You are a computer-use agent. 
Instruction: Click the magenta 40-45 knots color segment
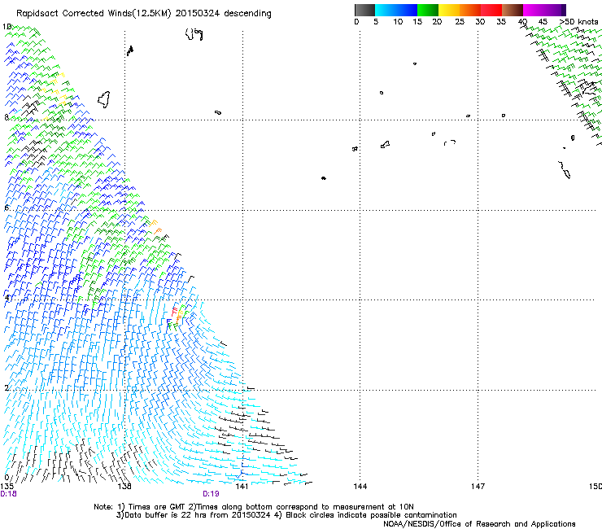click(534, 10)
